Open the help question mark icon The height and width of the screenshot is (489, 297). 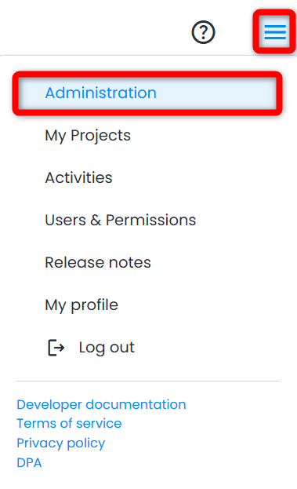point(203,32)
